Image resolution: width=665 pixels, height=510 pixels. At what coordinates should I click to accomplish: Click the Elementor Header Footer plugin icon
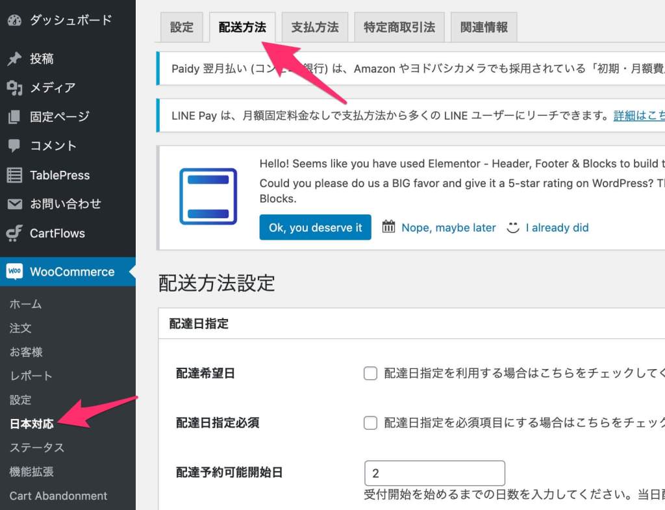208,196
